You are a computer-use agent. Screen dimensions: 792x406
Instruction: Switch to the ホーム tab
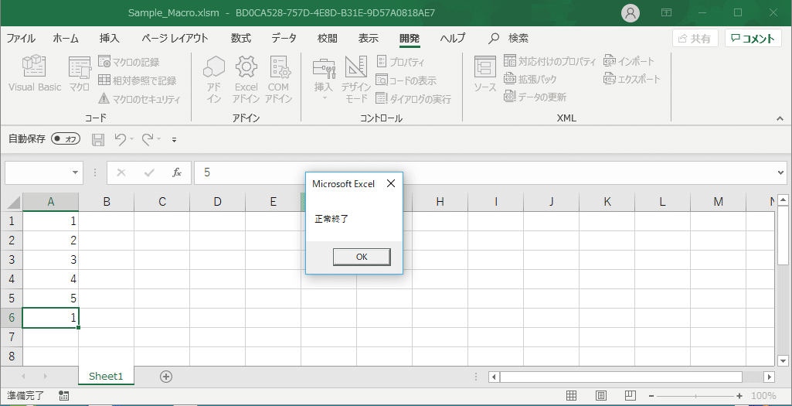tap(66, 39)
